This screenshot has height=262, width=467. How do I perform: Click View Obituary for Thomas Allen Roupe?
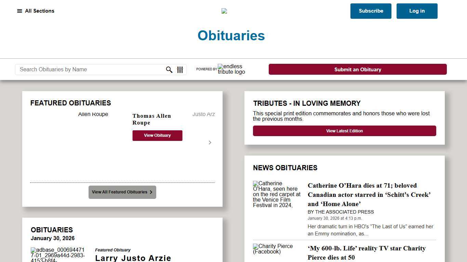(x=157, y=135)
